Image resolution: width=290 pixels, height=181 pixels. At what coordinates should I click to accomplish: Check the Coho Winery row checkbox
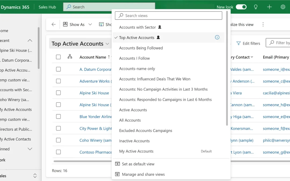(58, 140)
